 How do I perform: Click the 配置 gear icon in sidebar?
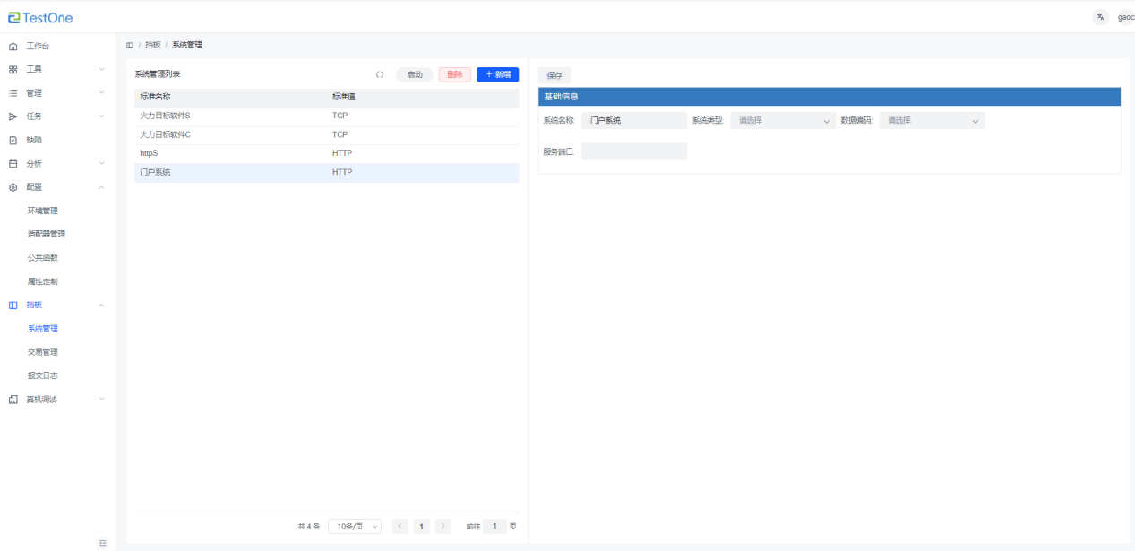[13, 187]
